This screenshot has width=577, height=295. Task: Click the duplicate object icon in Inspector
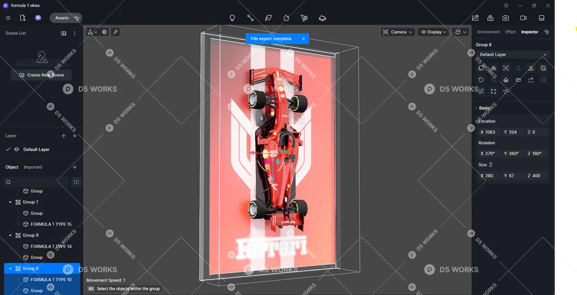point(481,68)
